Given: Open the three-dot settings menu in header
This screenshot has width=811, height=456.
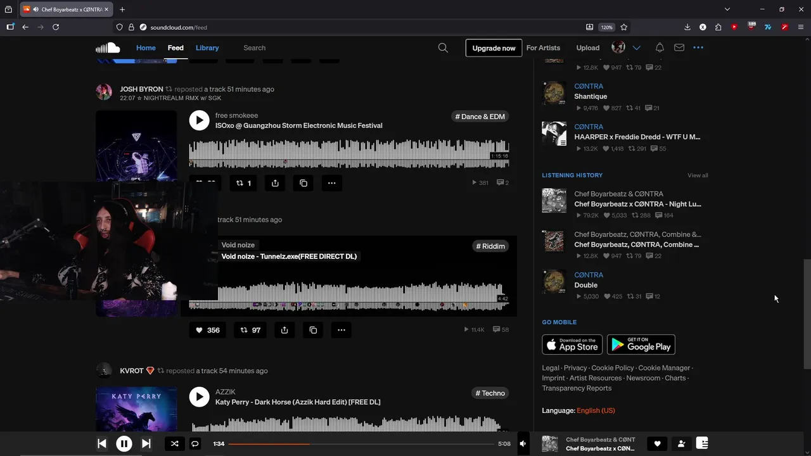Looking at the screenshot, I should pos(698,47).
